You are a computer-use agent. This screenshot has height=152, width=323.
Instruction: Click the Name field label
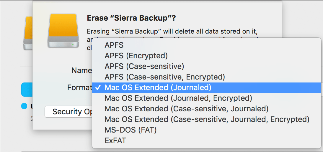(x=81, y=71)
